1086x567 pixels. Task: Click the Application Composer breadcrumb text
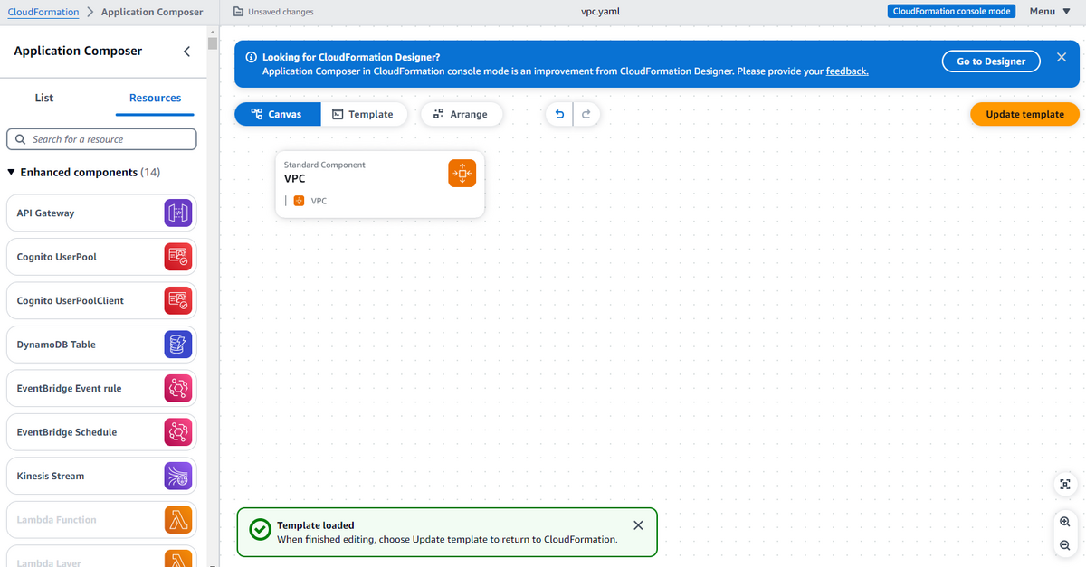pos(152,13)
